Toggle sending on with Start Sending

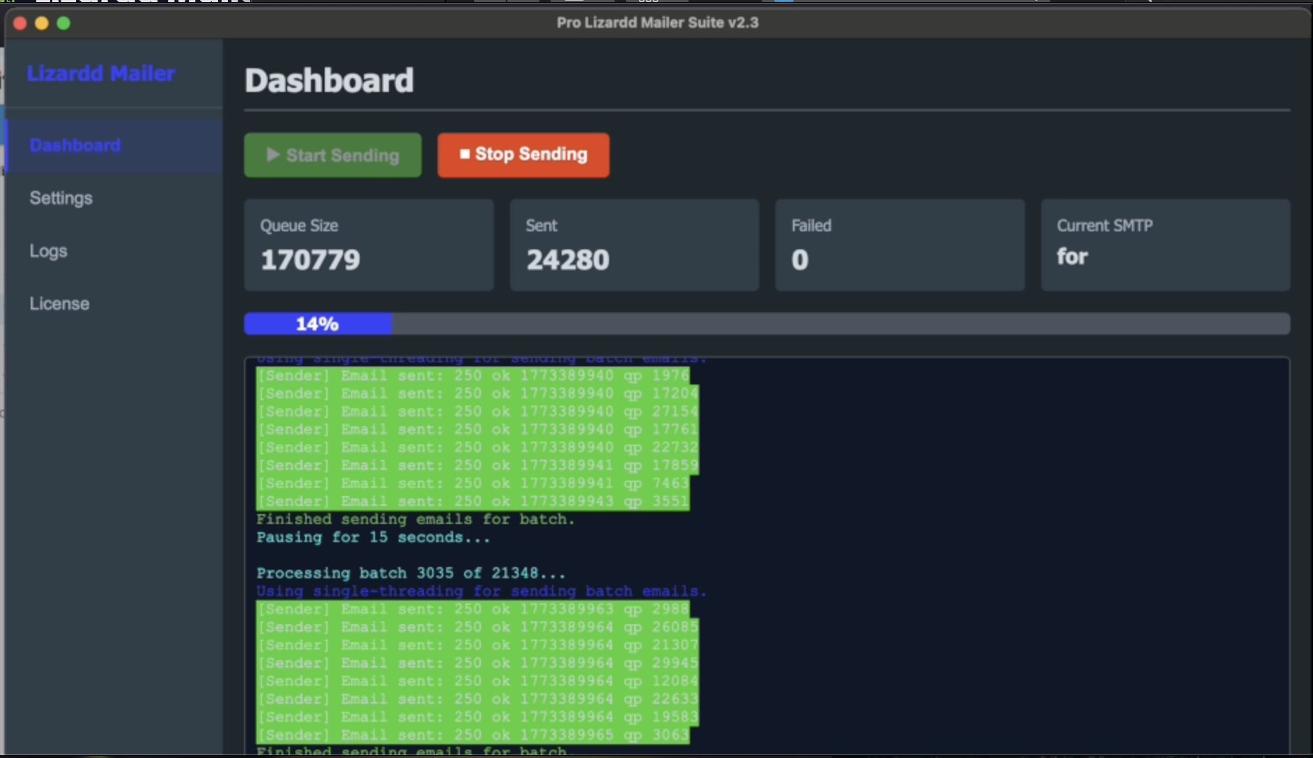332,155
